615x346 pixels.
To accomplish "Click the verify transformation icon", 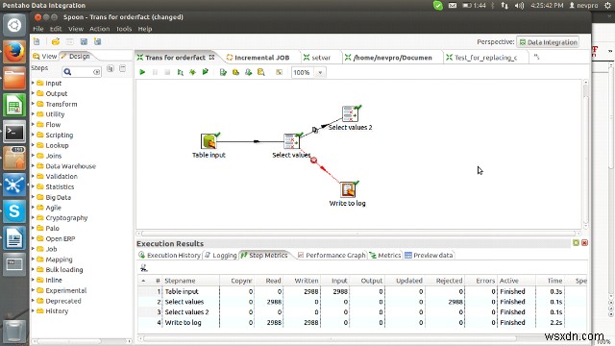I will click(x=223, y=72).
